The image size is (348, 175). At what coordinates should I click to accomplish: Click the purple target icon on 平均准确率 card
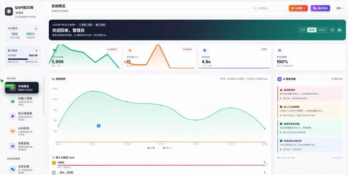point(280,50)
